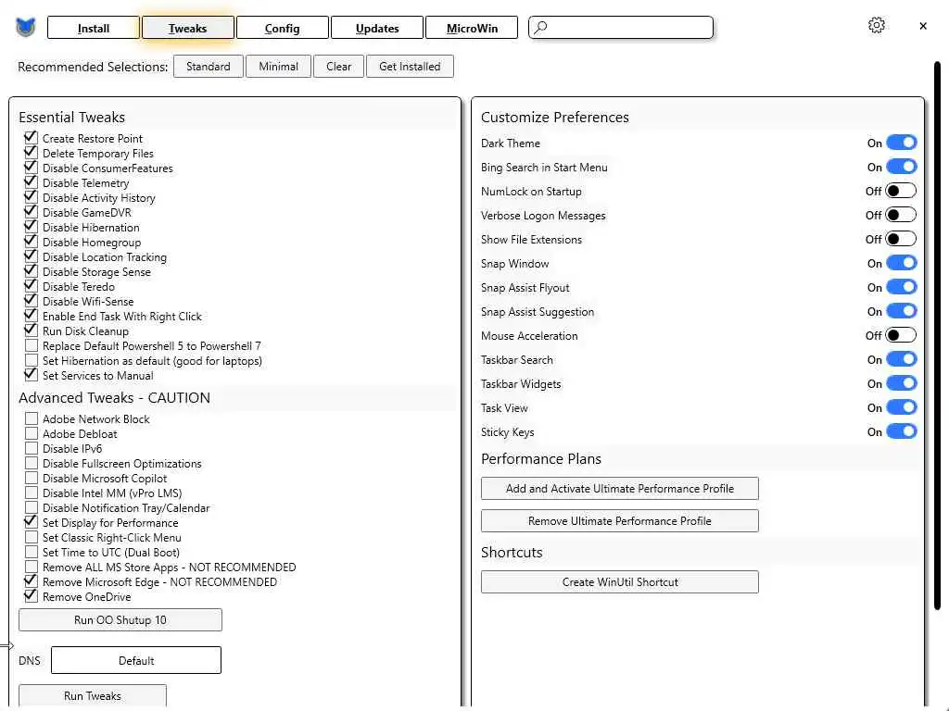
Task: Enable Mouse Acceleration toggle
Action: click(x=901, y=335)
